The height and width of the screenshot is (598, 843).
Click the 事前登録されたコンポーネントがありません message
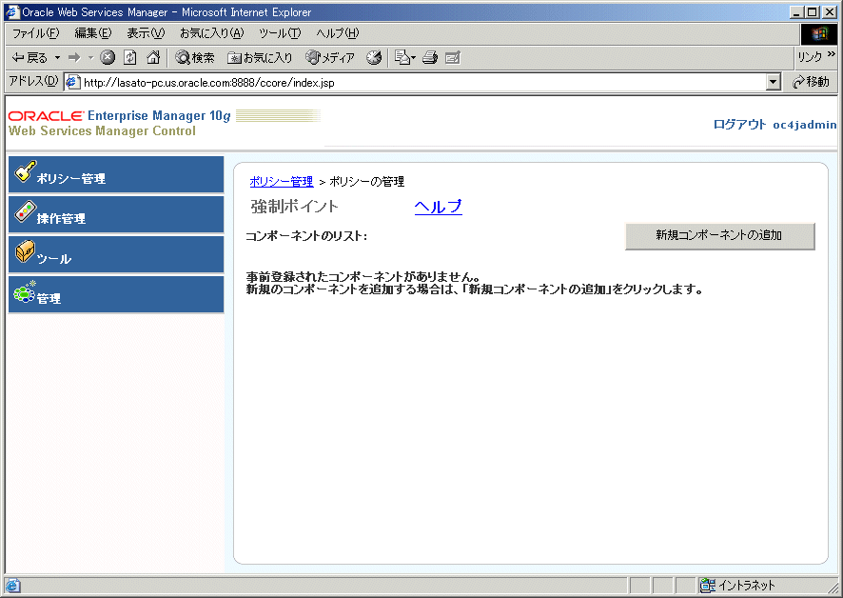coord(363,277)
